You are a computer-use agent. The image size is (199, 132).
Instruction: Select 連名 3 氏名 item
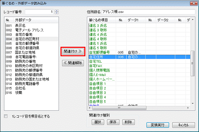[x=139, y=26]
